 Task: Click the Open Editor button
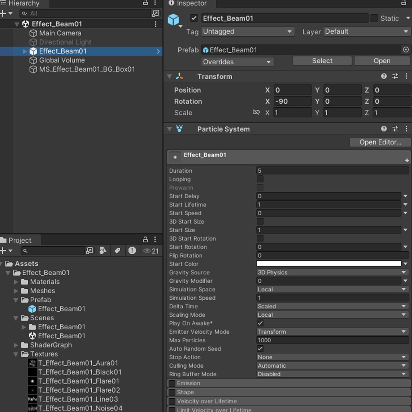click(x=379, y=142)
